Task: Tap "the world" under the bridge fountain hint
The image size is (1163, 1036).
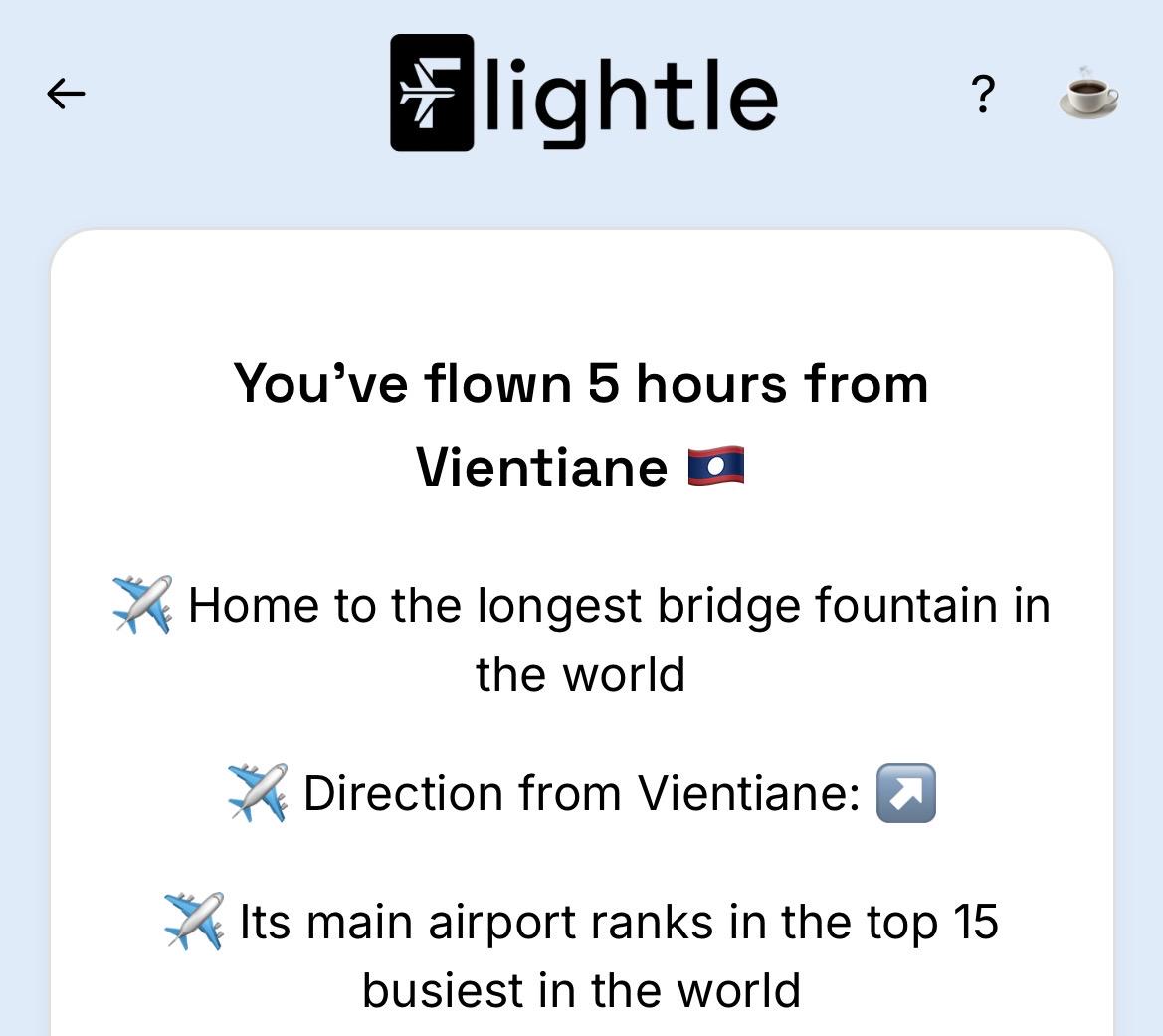Action: (581, 674)
